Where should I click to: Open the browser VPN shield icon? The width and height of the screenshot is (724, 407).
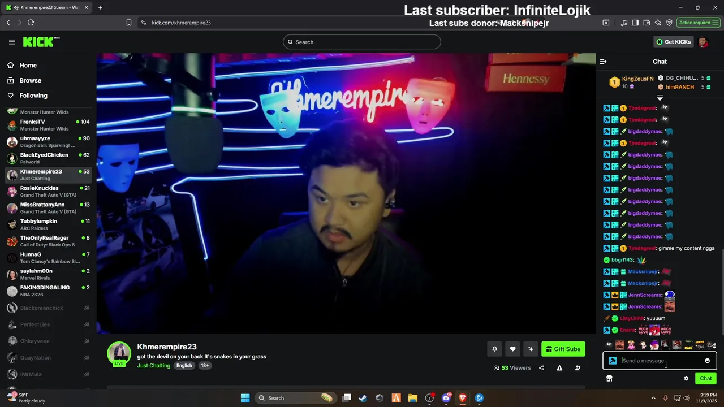coord(669,23)
